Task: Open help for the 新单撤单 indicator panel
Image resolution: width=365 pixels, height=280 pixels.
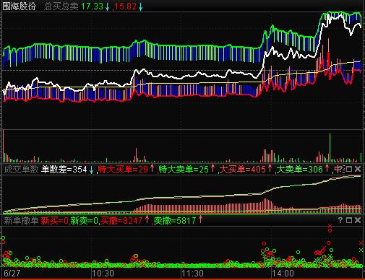Action: point(340,220)
